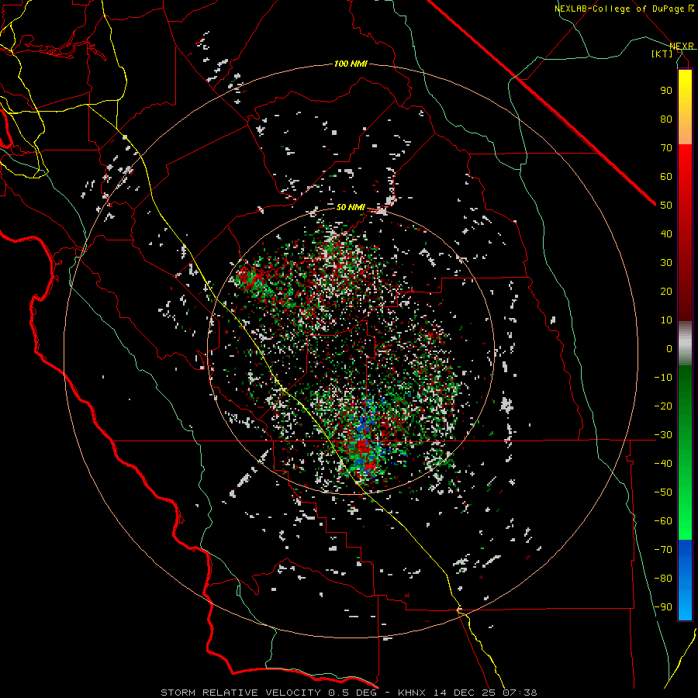Click the -70 value on velocity scale
Viewport: 698px width, 698px height.
click(x=663, y=550)
